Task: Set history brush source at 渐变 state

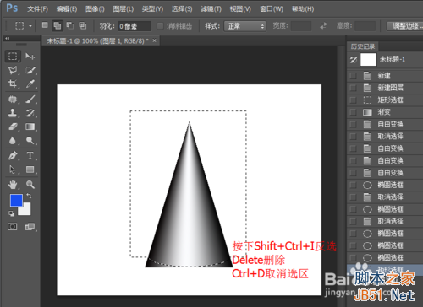Action: 353,112
